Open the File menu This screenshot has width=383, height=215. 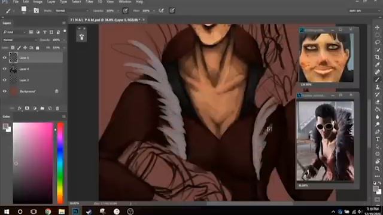point(16,2)
